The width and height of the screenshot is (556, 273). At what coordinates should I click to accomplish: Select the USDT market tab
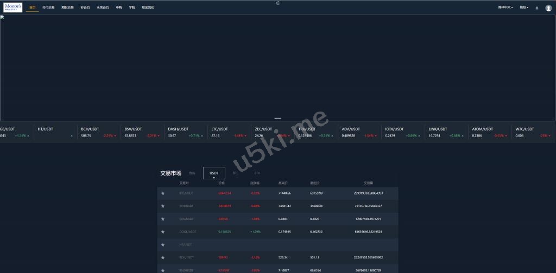tap(214, 173)
